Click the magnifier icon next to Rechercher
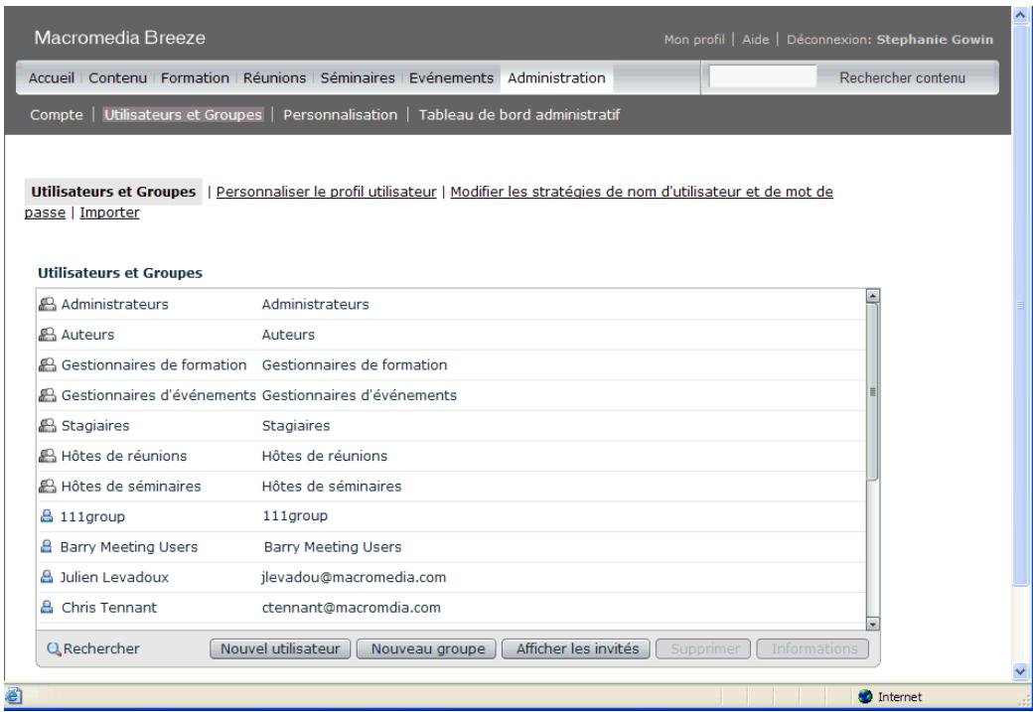1033x712 pixels. point(54,649)
